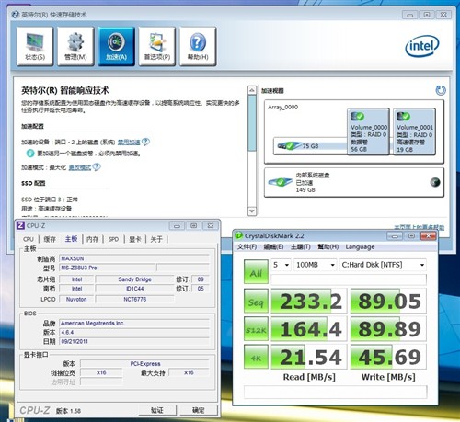
Task: Run All tests in CrystalDiskMark
Action: click(256, 272)
